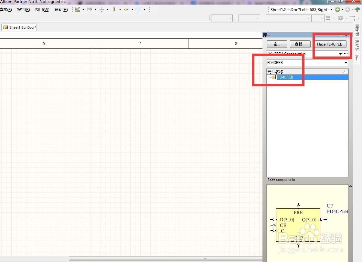Click the Place FD4CPEB button

click(329, 44)
